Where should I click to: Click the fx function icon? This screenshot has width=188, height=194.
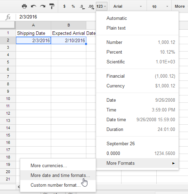point(8,17)
